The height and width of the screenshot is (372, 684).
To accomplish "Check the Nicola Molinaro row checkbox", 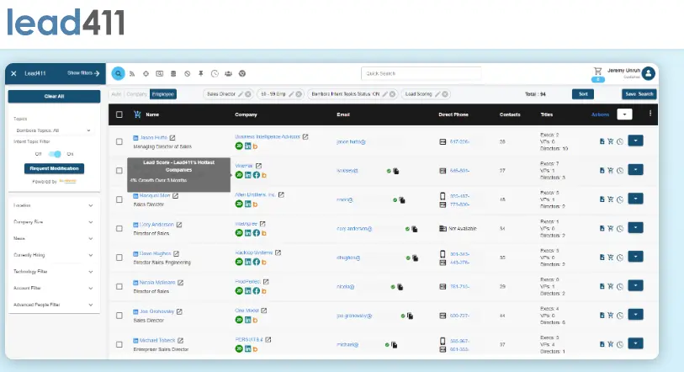I will [x=119, y=286].
